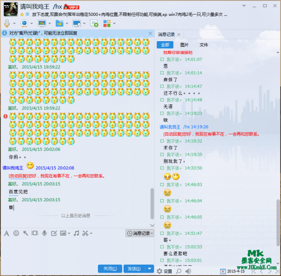281x276 pixels.
Task: Go to the next history page
Action: pos(269,271)
